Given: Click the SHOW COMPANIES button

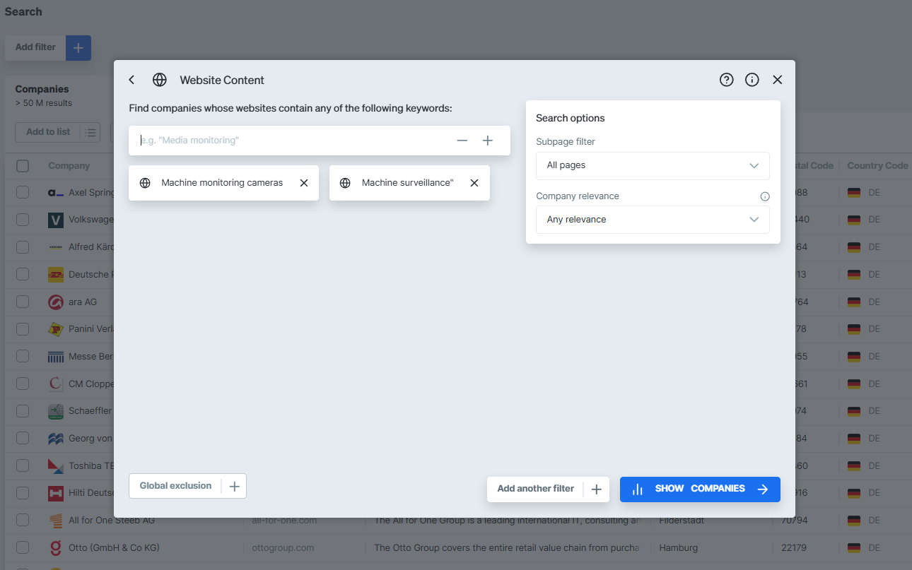Looking at the screenshot, I should 699,489.
